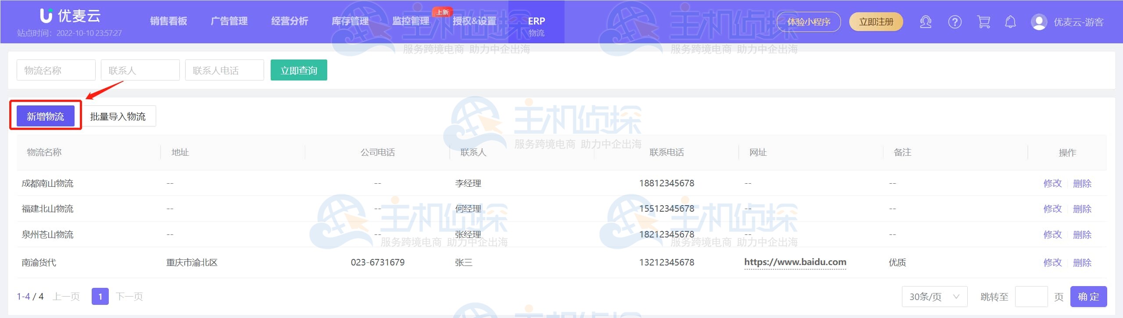Open the help question mark icon
This screenshot has width=1123, height=318.
[955, 22]
